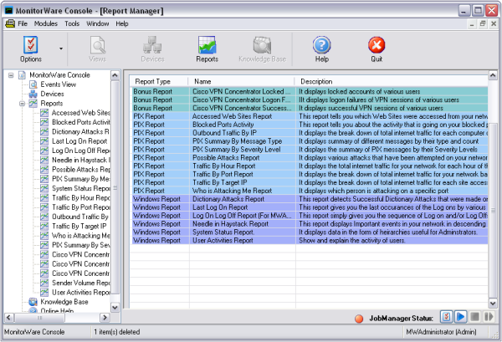The height and width of the screenshot is (342, 502).
Task: Click the Needle in Haystack tree icon
Action: [44, 160]
